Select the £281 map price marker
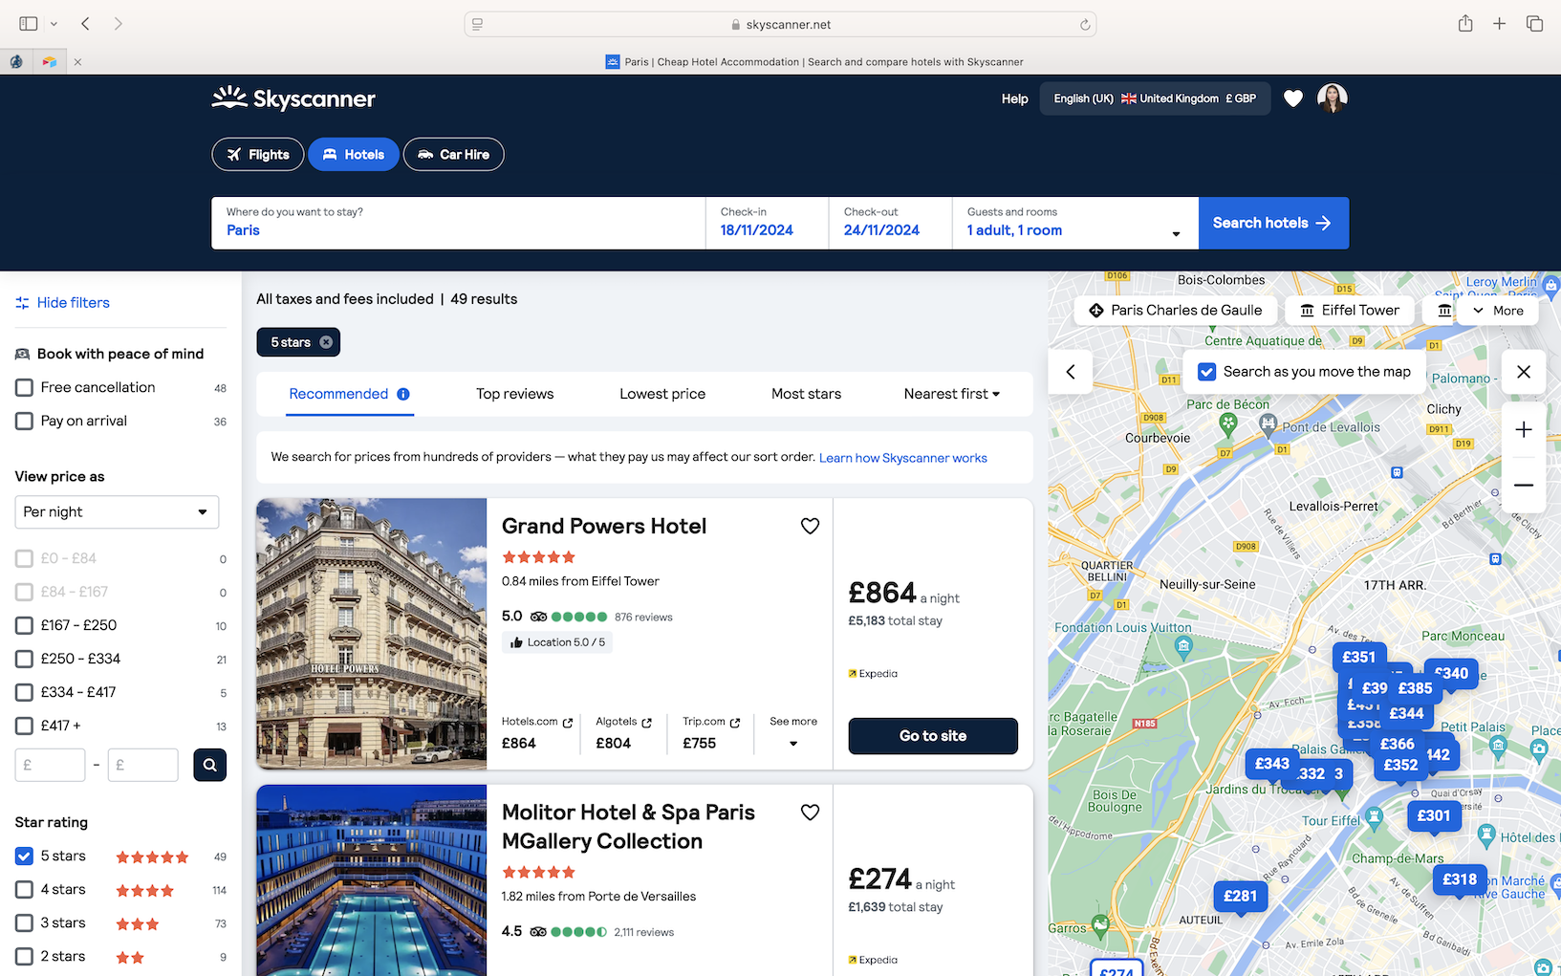Image resolution: width=1561 pixels, height=976 pixels. pos(1241,896)
